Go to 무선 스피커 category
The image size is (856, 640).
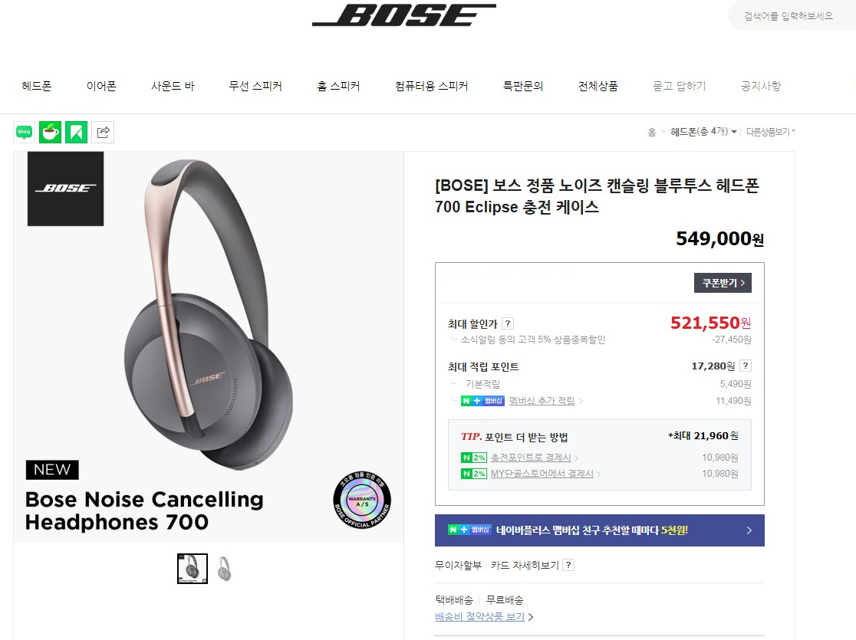tap(255, 87)
